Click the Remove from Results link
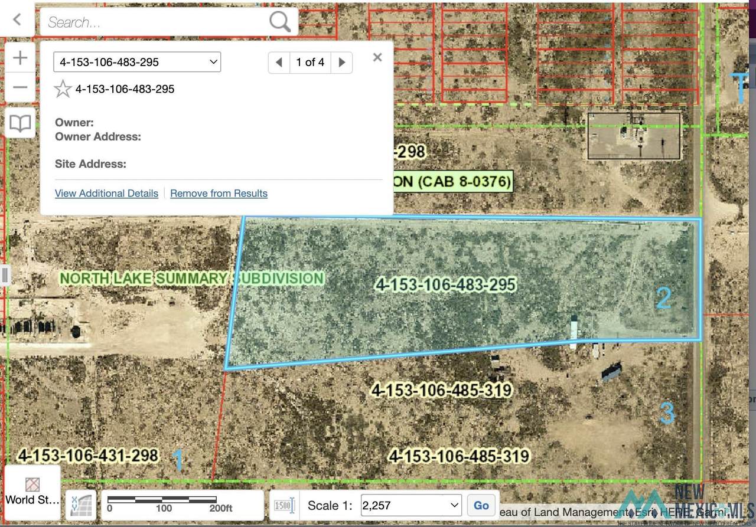This screenshot has height=527, width=756. click(x=219, y=194)
